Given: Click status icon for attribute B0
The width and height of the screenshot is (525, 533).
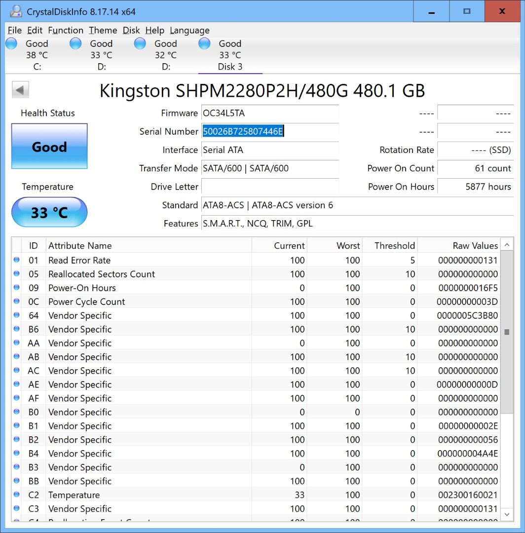Looking at the screenshot, I should [16, 412].
